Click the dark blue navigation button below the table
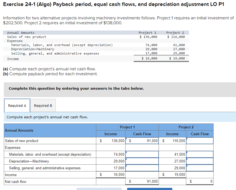 [x=149, y=189]
